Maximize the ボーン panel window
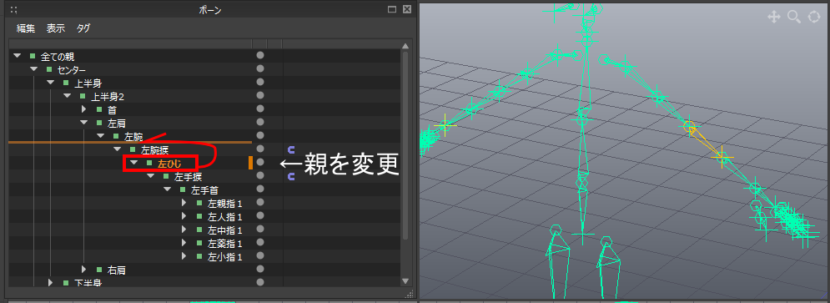830x303 pixels. pos(392,9)
